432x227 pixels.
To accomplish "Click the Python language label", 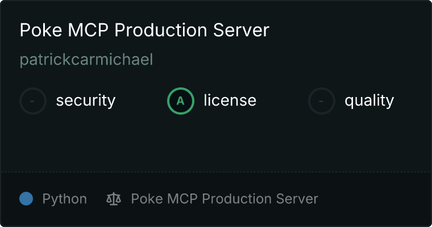I will tap(64, 199).
